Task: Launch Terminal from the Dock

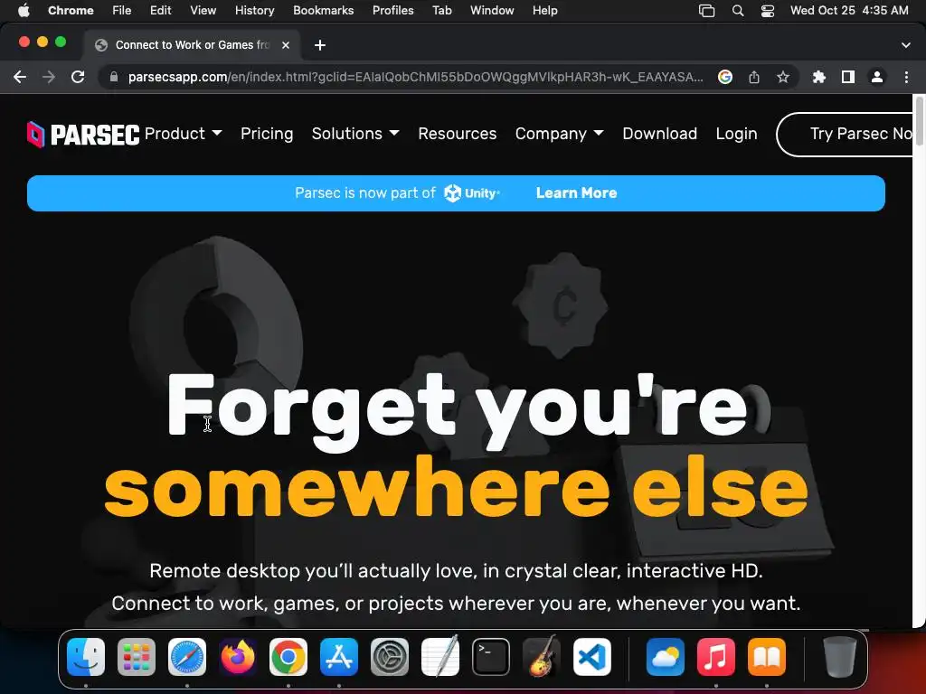Action: [491, 657]
